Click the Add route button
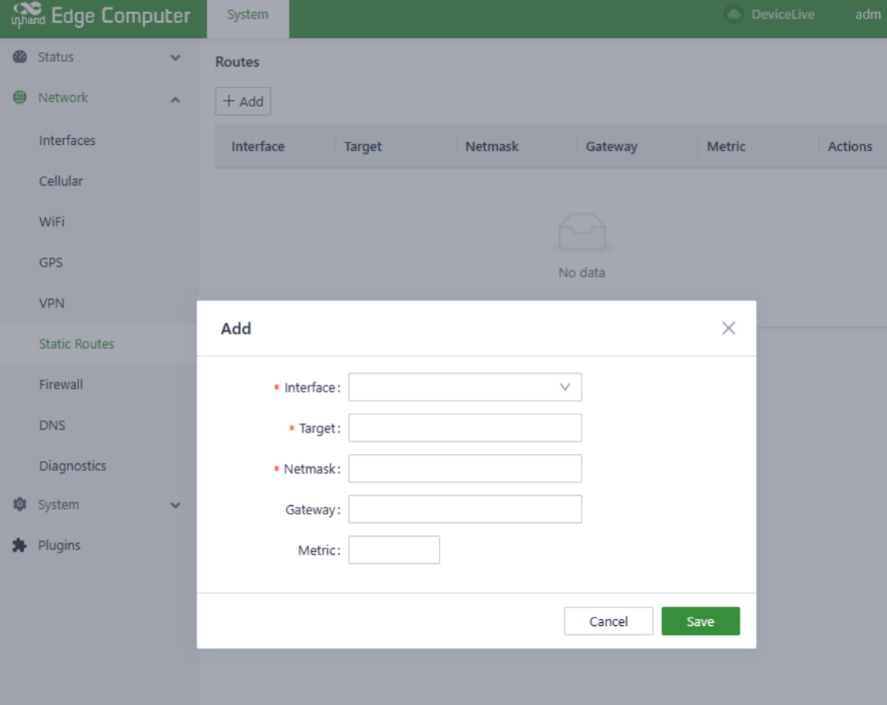The height and width of the screenshot is (705, 887). (243, 101)
